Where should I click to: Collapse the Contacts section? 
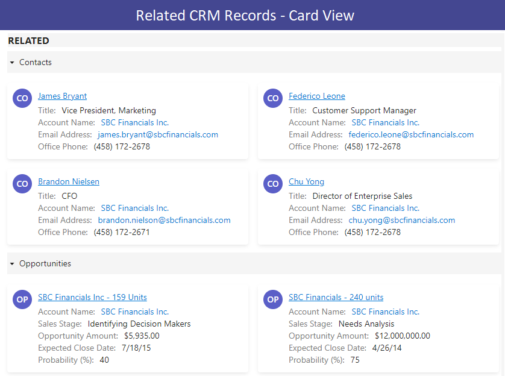[x=12, y=63]
